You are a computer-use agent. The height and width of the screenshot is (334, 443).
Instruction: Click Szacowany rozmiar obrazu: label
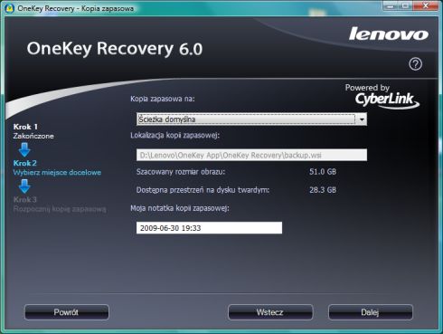point(181,172)
